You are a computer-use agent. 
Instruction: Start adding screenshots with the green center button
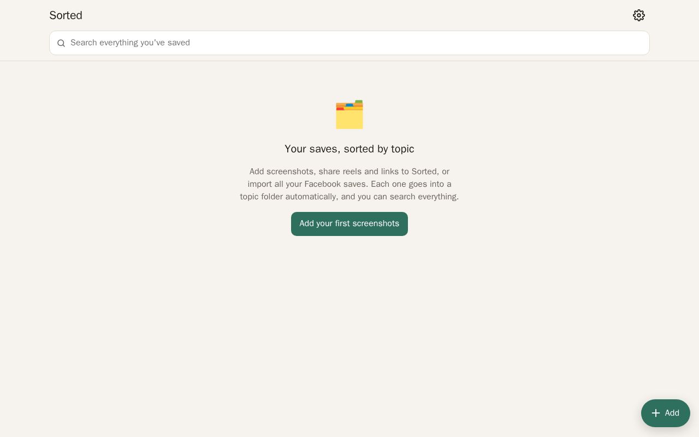click(x=349, y=224)
